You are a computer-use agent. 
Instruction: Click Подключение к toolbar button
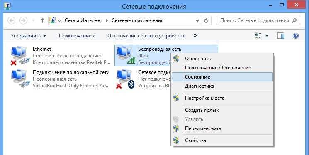tap(77, 36)
